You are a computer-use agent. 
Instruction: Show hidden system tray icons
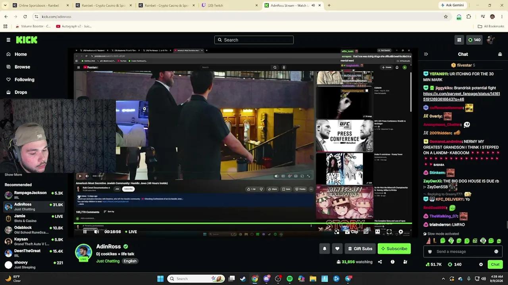tap(443, 279)
